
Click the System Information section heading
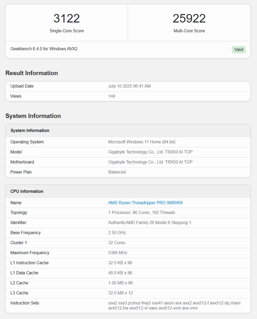pyautogui.click(x=33, y=116)
